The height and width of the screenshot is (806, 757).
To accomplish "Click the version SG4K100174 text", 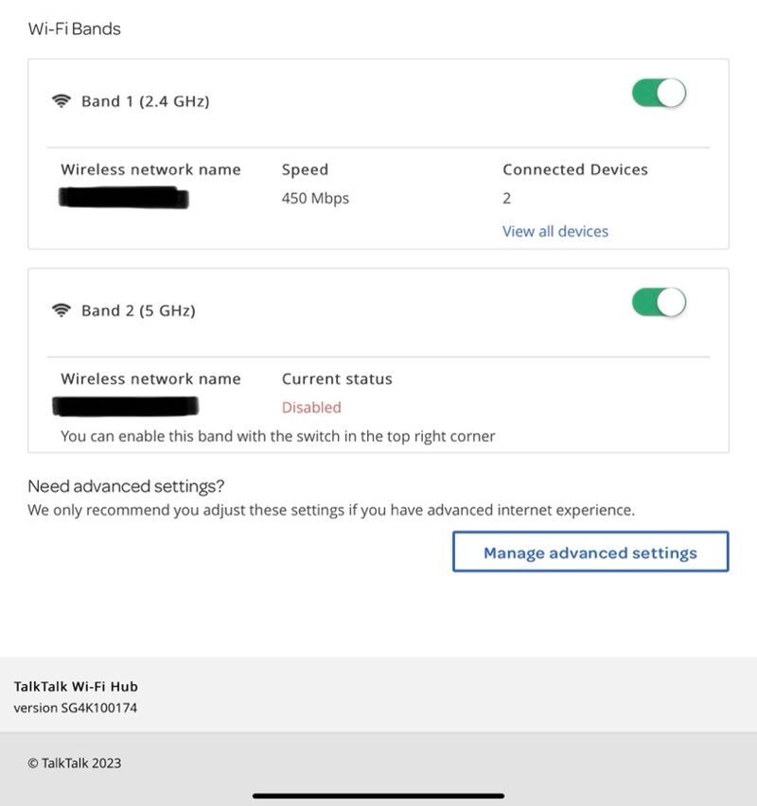I will point(76,708).
